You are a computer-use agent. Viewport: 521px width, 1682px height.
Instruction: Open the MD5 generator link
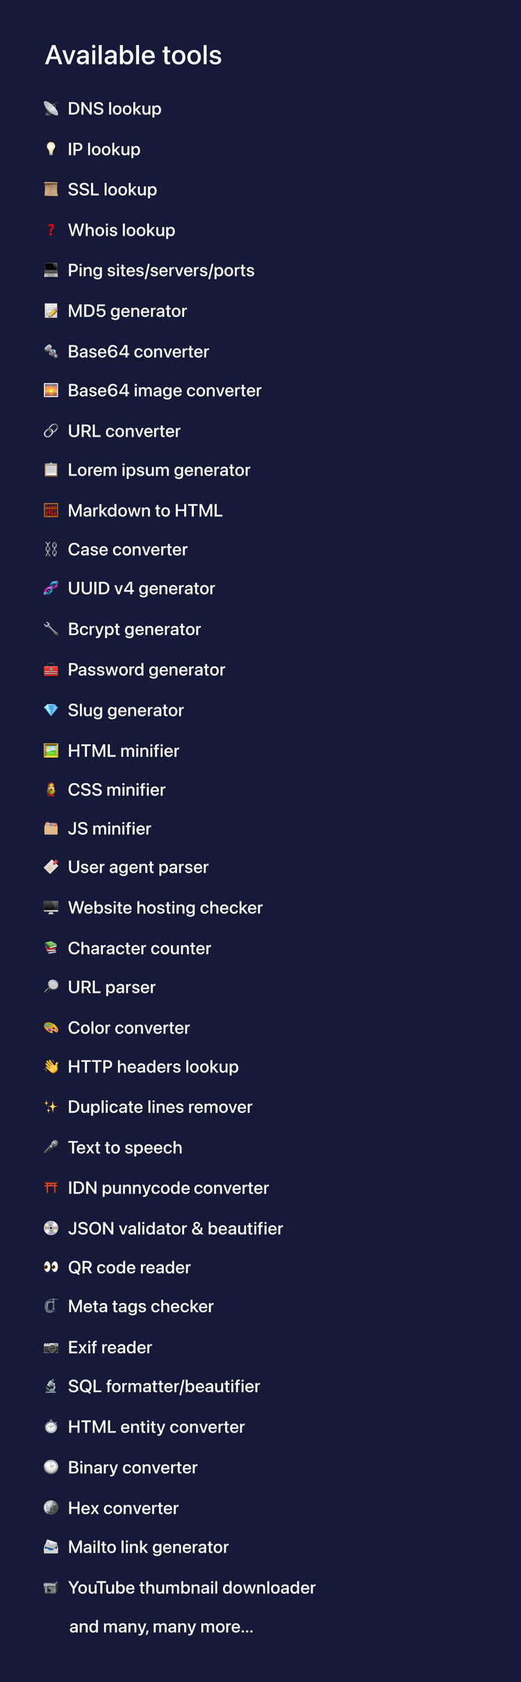point(127,311)
